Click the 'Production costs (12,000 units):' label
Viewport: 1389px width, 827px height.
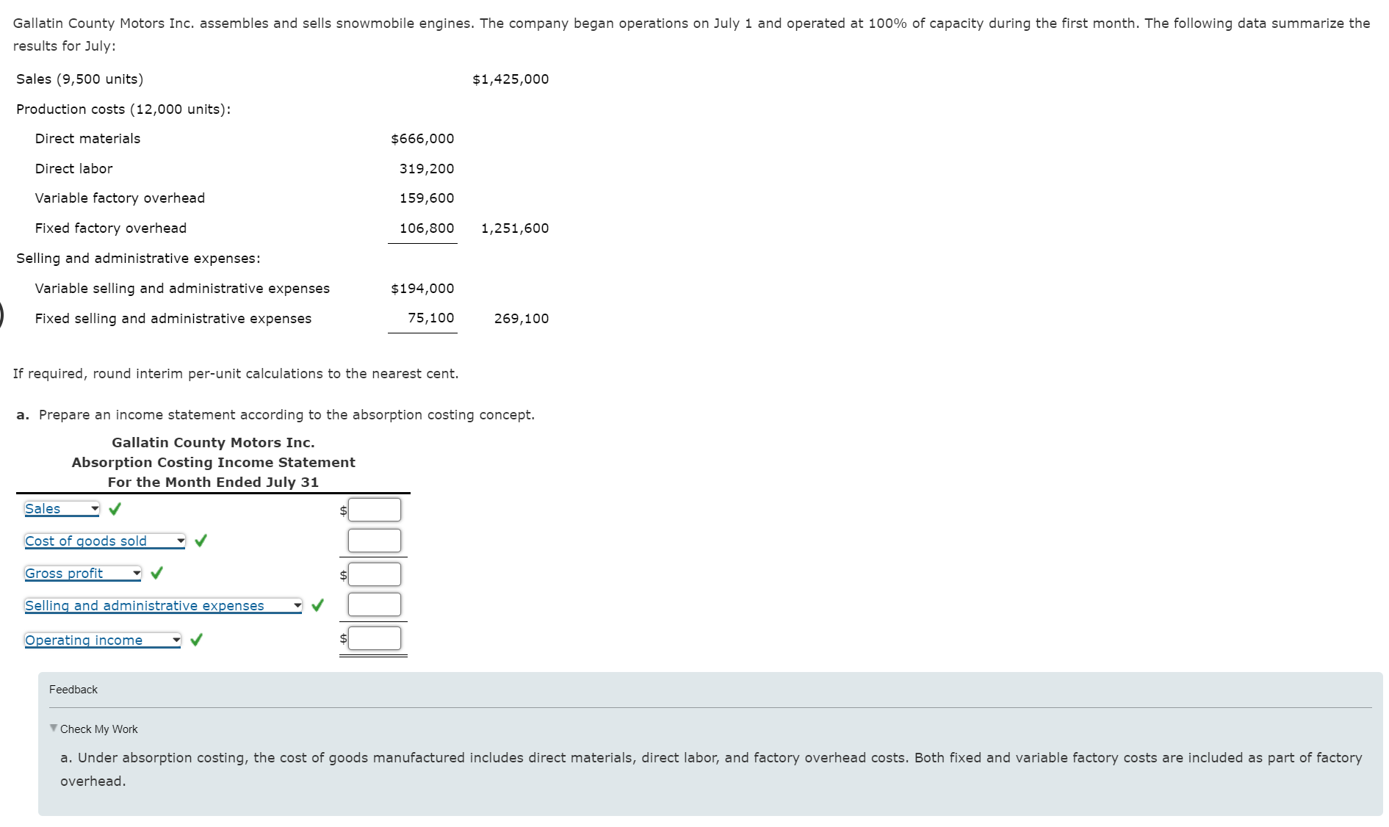123,109
